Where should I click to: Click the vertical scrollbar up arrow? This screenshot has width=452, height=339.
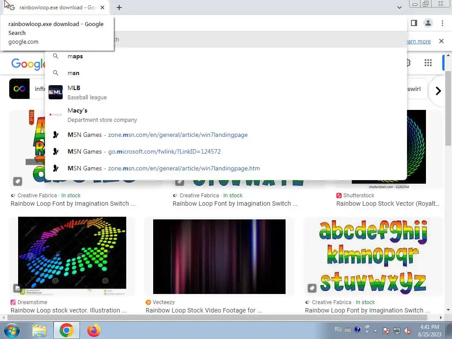[x=448, y=55]
